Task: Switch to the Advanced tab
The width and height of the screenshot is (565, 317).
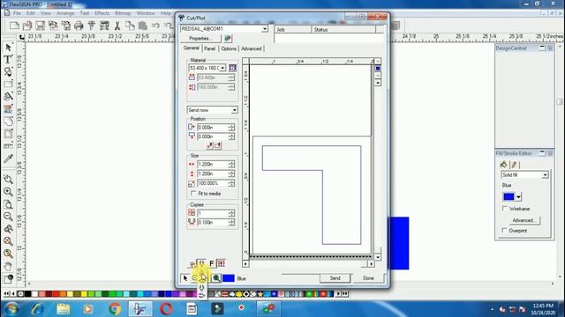Action: (251, 48)
